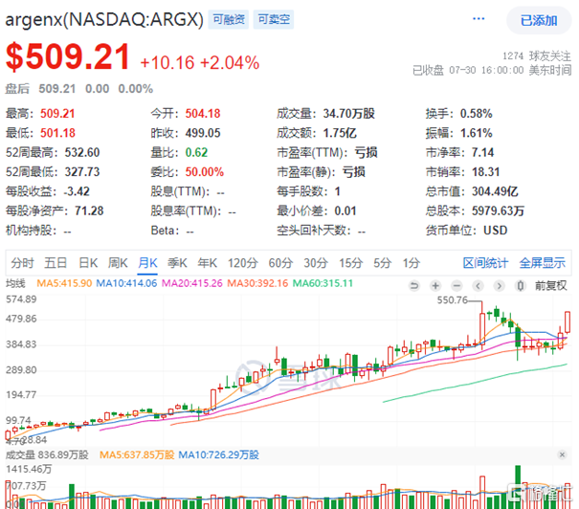The image size is (579, 509).
Task: Click the 今开 504.18 value
Action: coord(203,114)
